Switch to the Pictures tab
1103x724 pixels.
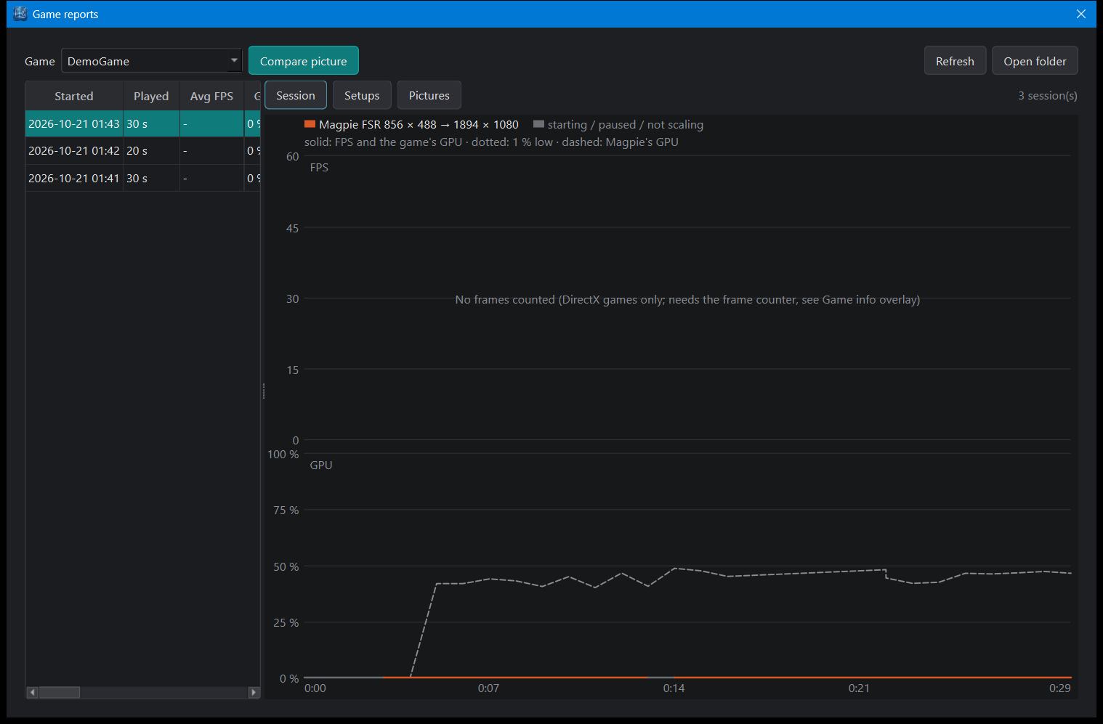click(429, 95)
